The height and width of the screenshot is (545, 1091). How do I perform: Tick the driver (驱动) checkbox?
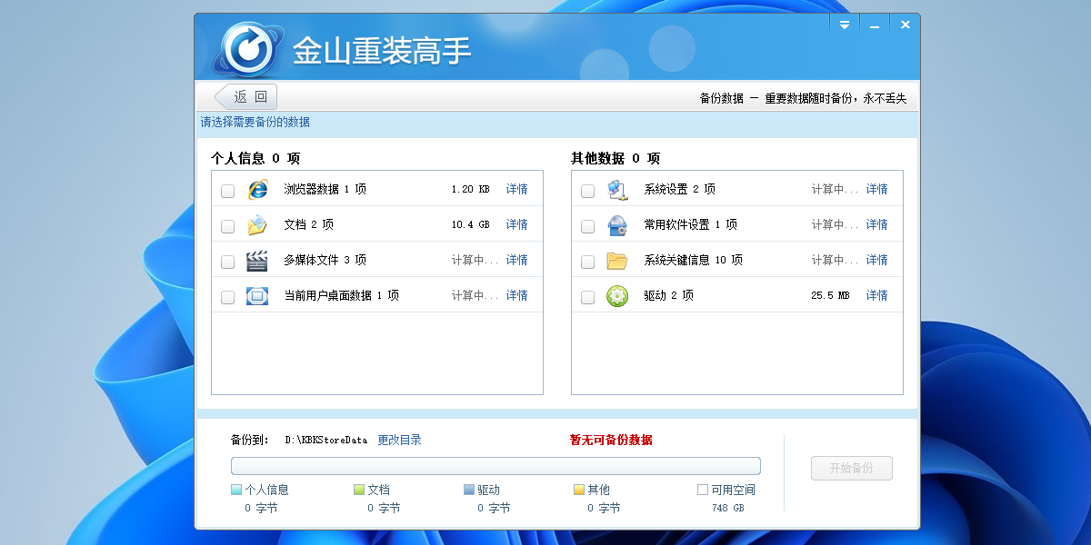tap(588, 297)
